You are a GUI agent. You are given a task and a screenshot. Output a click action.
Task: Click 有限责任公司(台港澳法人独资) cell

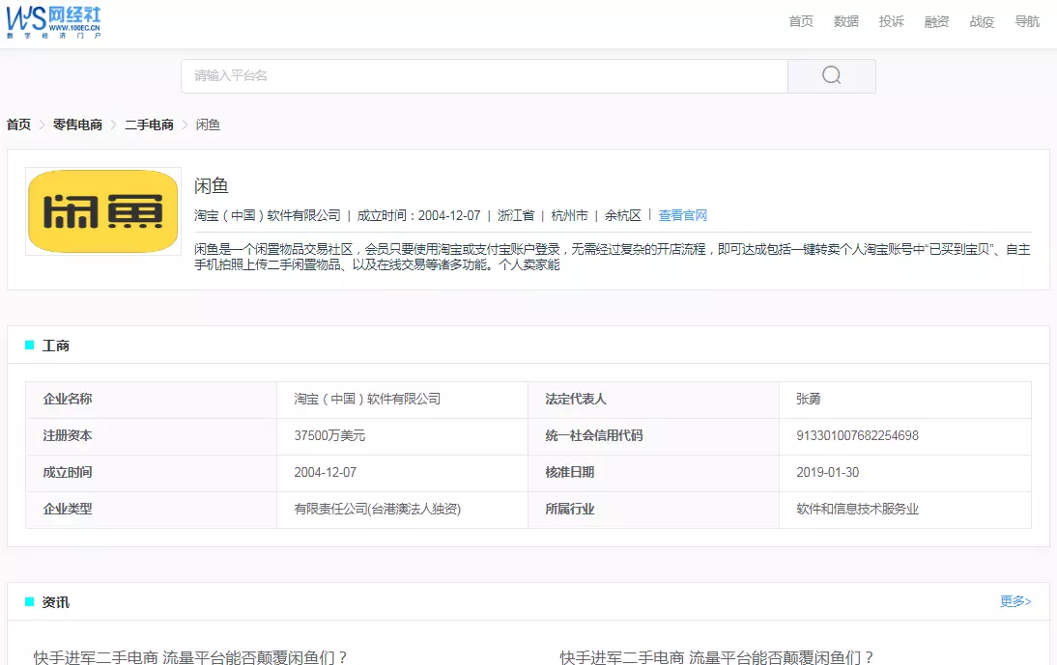(378, 509)
